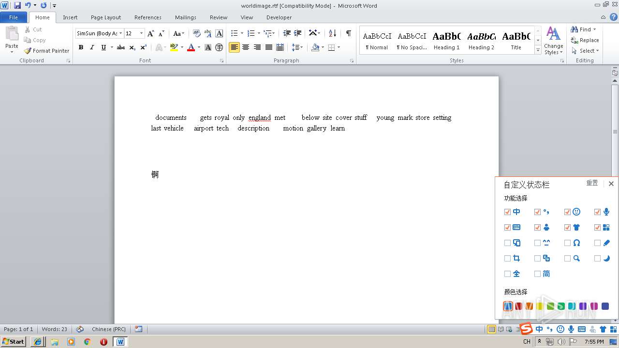Sort the selected text
This screenshot has width=619, height=348.
(332, 33)
